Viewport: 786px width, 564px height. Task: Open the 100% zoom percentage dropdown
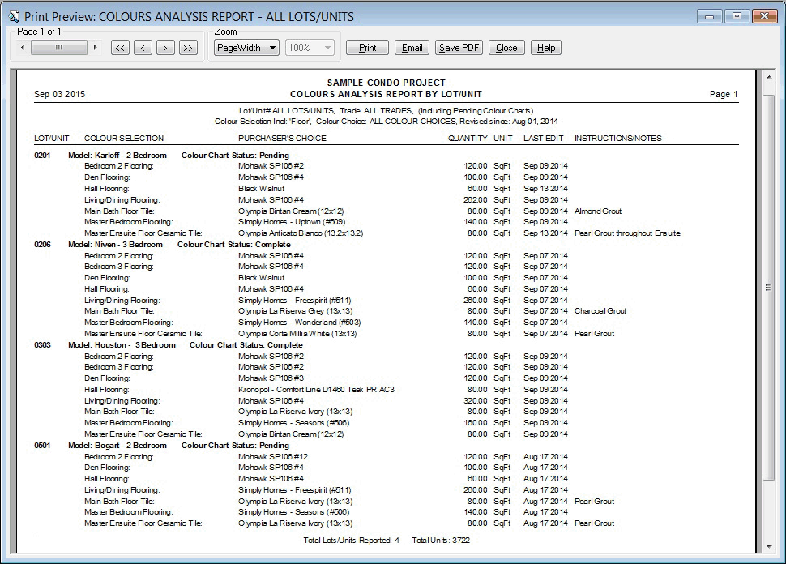[x=310, y=48]
